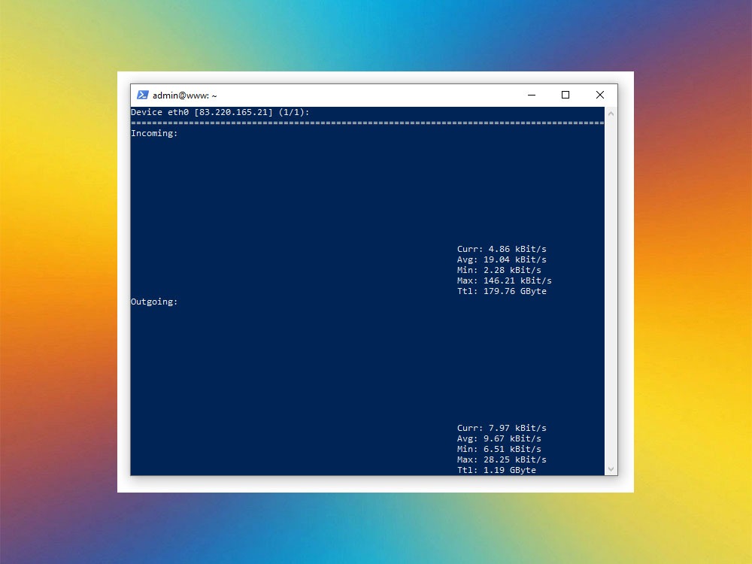Image resolution: width=752 pixels, height=564 pixels.
Task: Click the outgoing Ttl 1.19 GByte line
Action: point(496,470)
